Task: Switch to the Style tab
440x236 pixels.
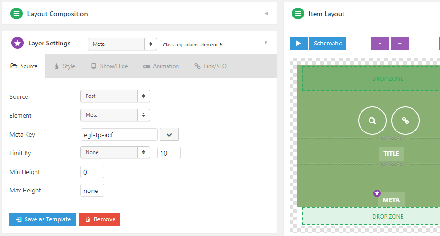Action: 65,66
